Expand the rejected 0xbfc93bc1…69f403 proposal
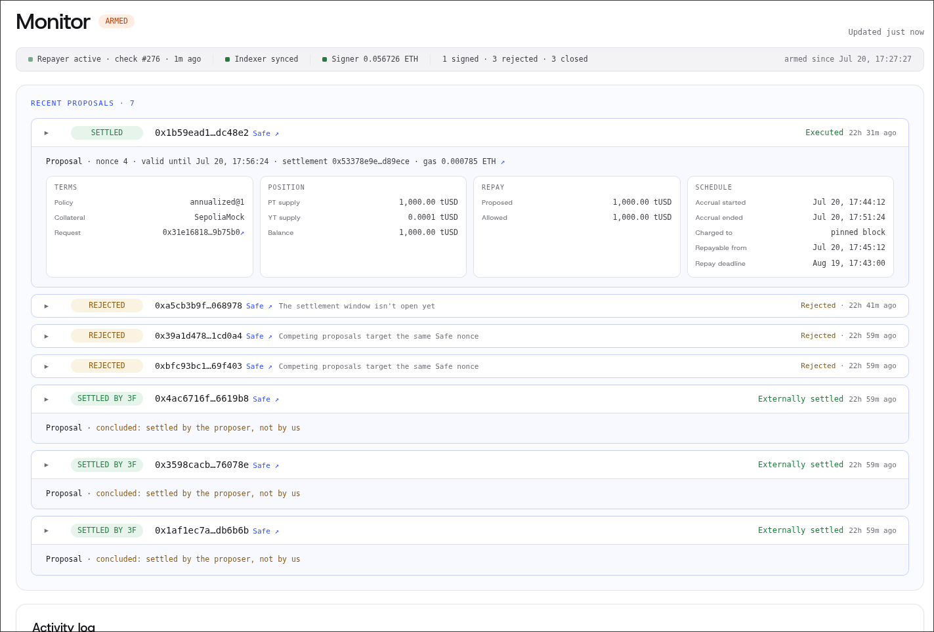This screenshot has width=934, height=632. click(47, 366)
